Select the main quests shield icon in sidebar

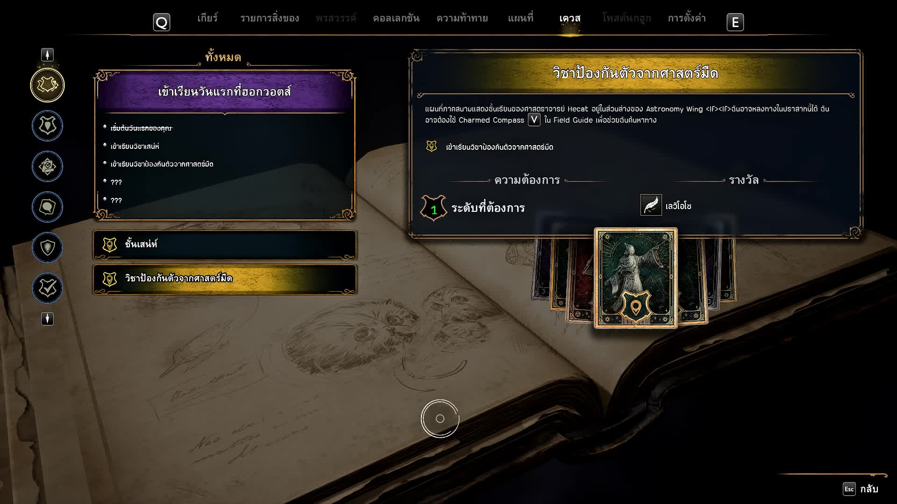click(x=47, y=126)
